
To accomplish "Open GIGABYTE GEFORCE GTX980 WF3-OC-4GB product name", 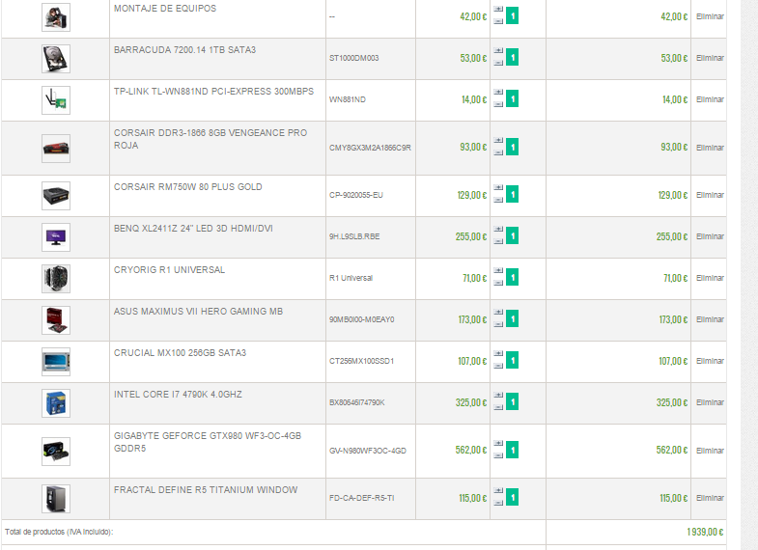I will 208,442.
